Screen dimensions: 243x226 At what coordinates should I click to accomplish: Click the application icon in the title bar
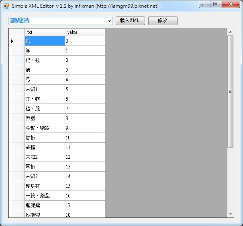tap(6, 6)
